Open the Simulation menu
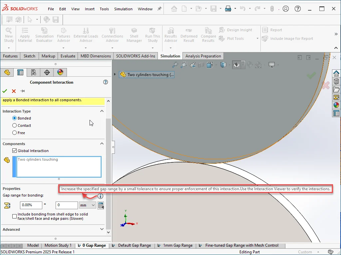 pos(123,9)
